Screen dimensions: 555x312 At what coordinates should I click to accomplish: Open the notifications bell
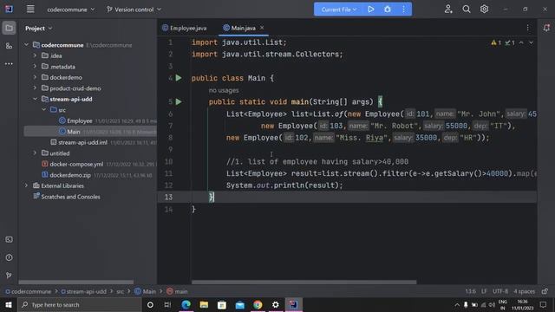point(546,28)
